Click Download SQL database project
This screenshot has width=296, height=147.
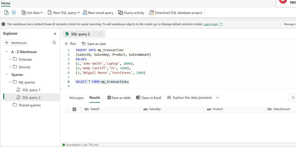pos(176,13)
